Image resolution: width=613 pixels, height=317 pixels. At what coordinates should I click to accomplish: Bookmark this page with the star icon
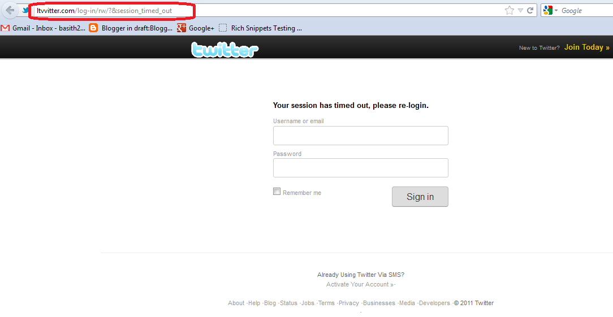tap(509, 11)
